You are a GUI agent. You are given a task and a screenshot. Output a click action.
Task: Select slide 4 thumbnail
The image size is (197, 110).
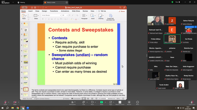click(x=26, y=40)
